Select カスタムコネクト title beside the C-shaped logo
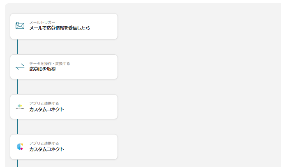281x167 pixels. click(x=46, y=149)
